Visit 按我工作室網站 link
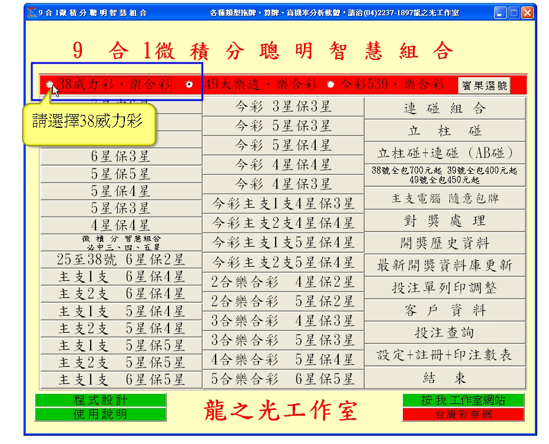Screen dimensions: 549x444 [463, 400]
